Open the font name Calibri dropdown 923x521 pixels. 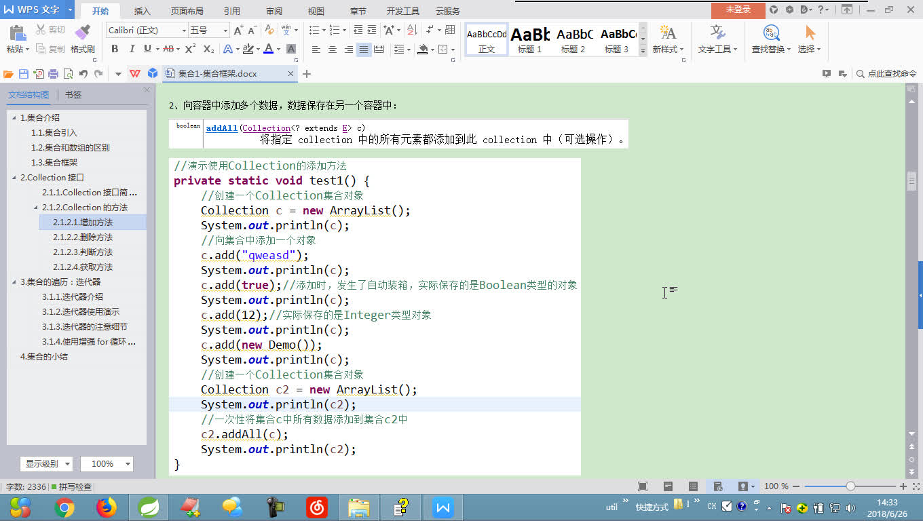(184, 31)
